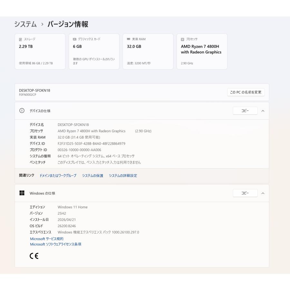
Task: Click この PC の名前を変更 button
Action: (246, 92)
